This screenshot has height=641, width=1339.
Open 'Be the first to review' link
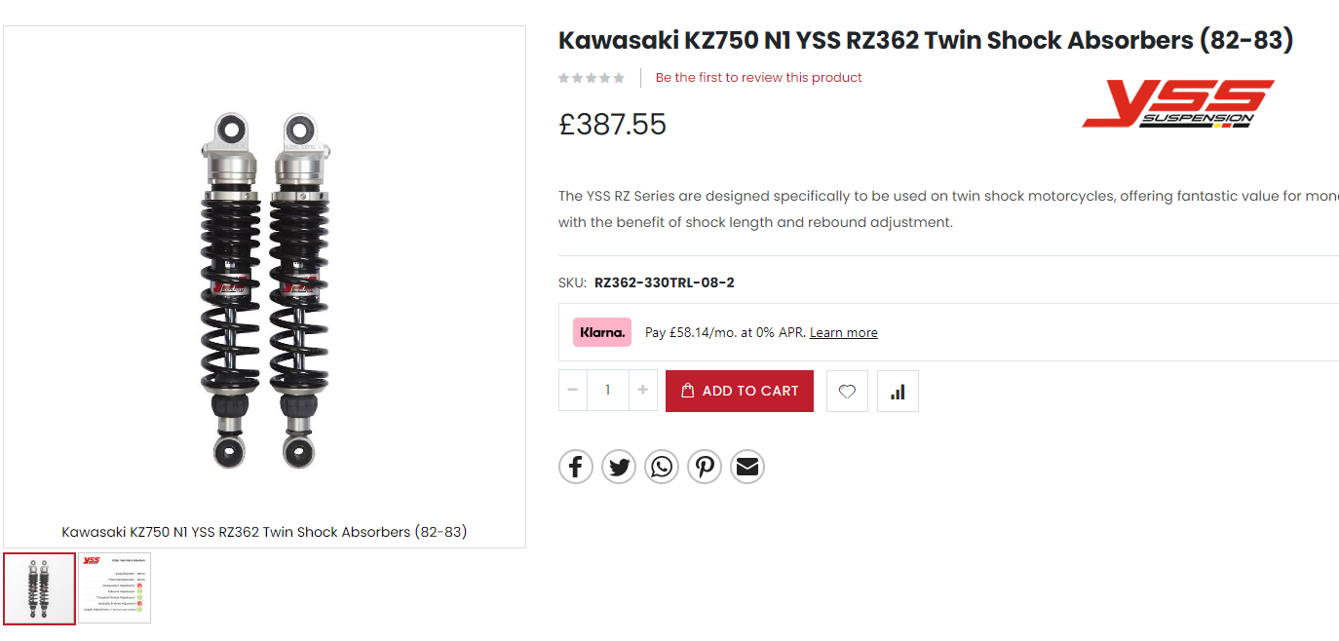[758, 78]
